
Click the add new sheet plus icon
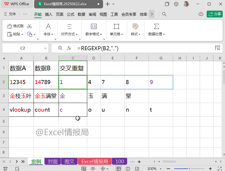click(139, 162)
